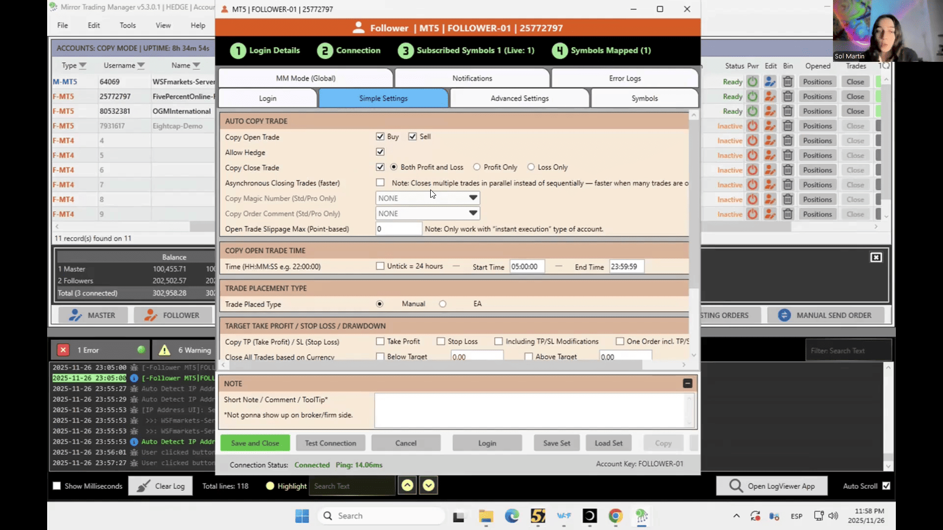This screenshot has width=943, height=530.
Task: Click edit user icon for 25772797 row
Action: 770,97
